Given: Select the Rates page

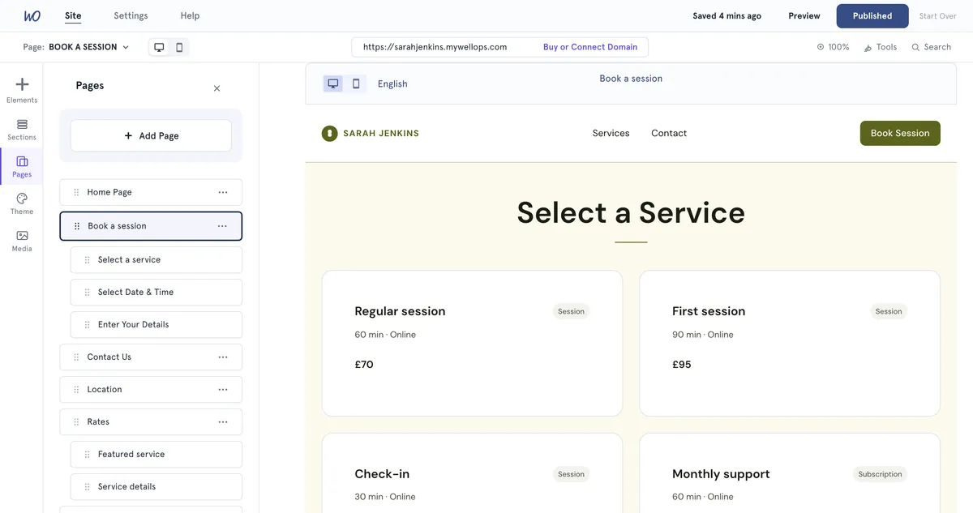Looking at the screenshot, I should pyautogui.click(x=151, y=421).
